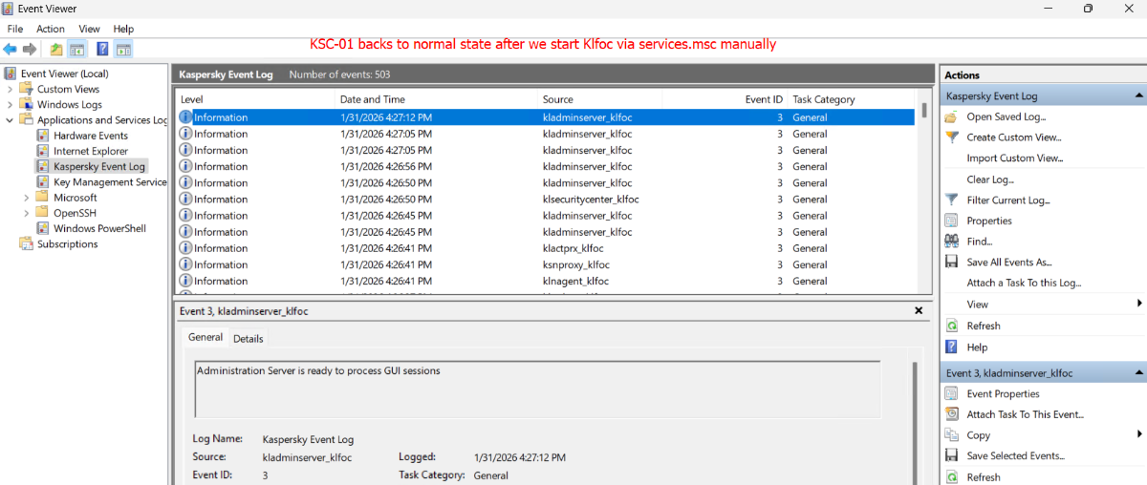Screen dimensions: 1147x485
Task: Sort by the Level column header
Action: coord(254,99)
